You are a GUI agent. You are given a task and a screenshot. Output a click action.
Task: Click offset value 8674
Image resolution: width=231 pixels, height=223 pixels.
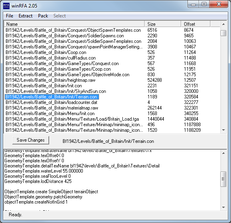[189, 30]
